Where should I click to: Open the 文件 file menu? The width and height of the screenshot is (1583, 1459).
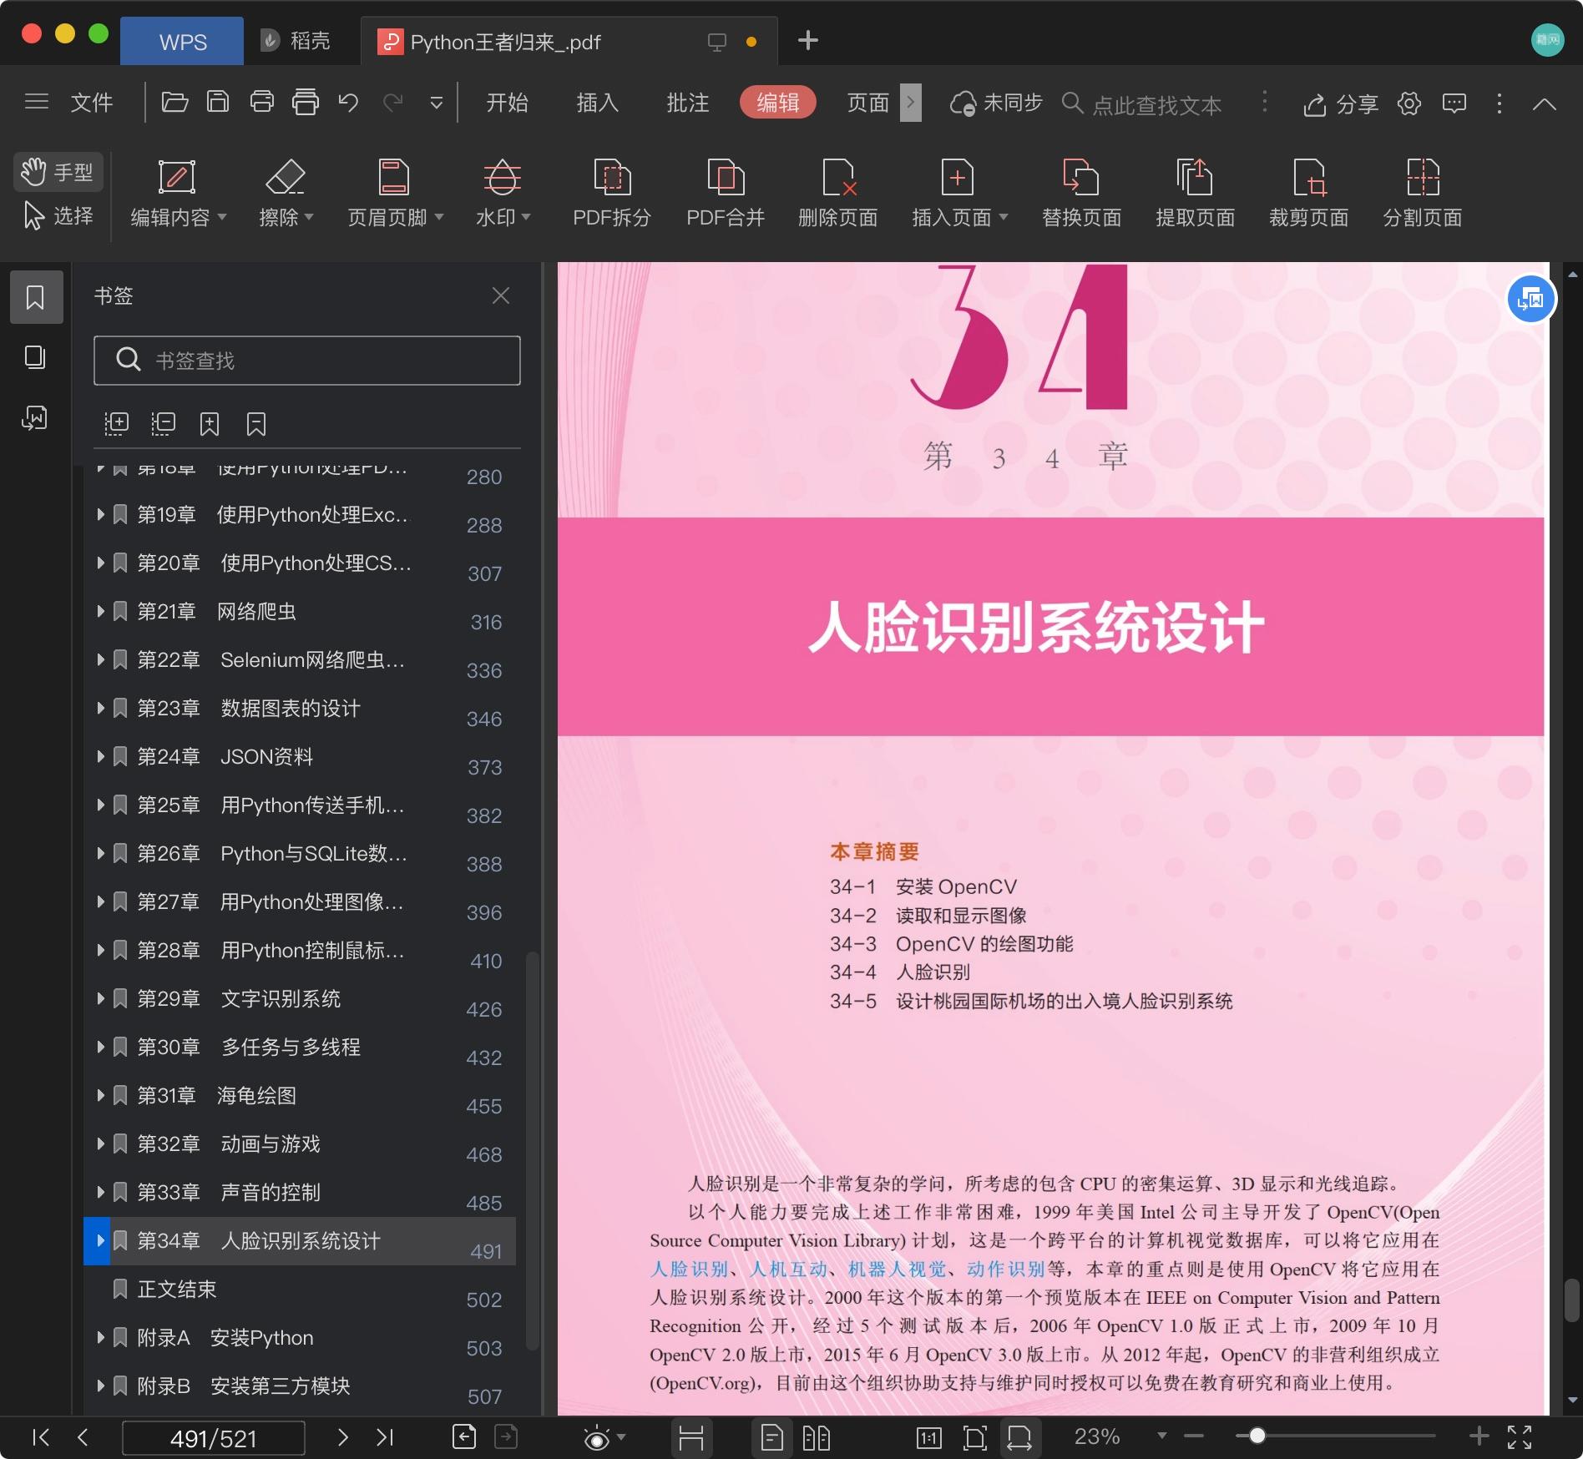pyautogui.click(x=91, y=103)
